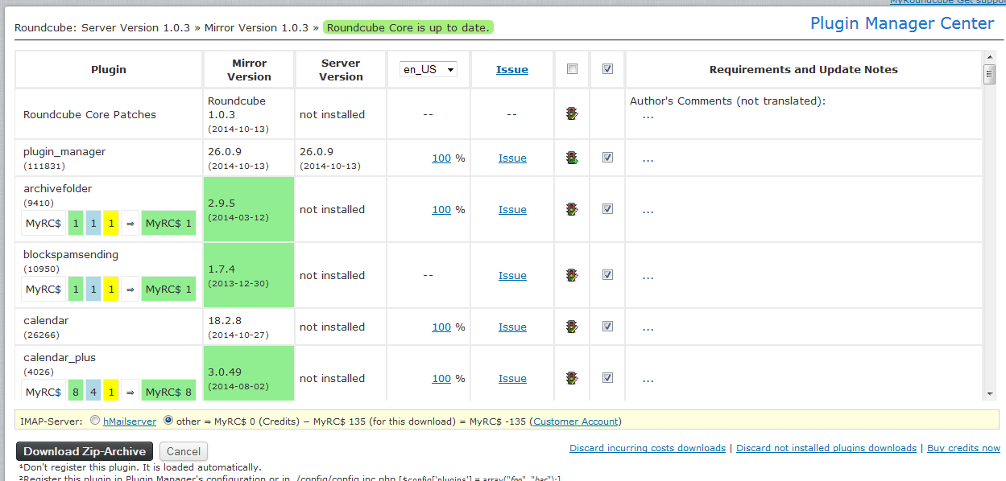
Task: Open the Customer Account link
Action: [575, 421]
